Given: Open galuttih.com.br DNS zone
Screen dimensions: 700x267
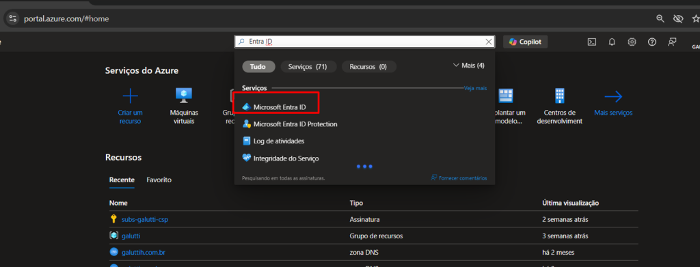Looking at the screenshot, I should [x=144, y=252].
